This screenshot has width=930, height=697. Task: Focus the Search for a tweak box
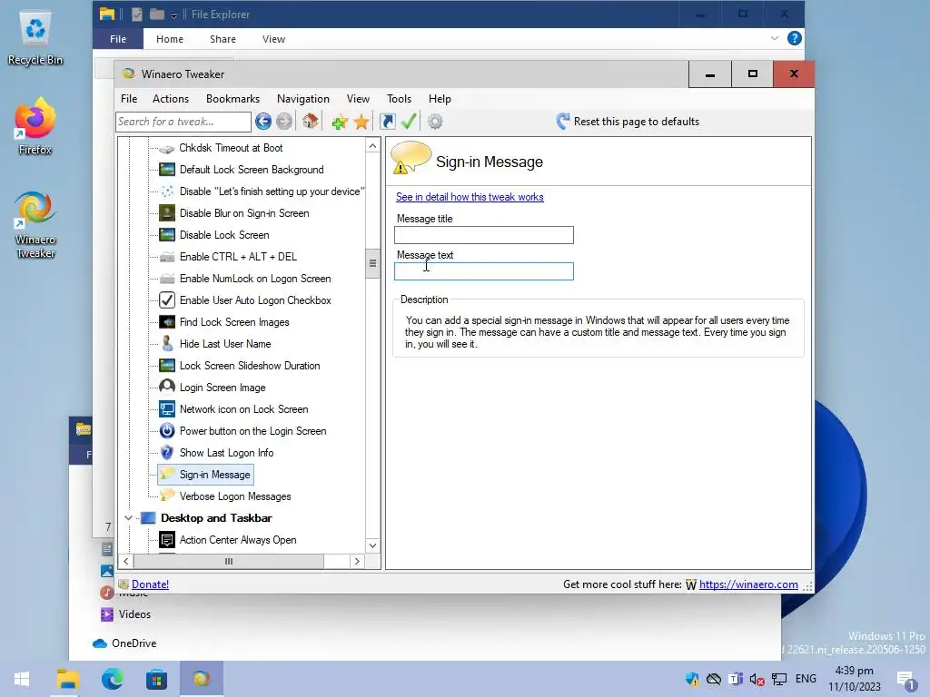point(183,122)
